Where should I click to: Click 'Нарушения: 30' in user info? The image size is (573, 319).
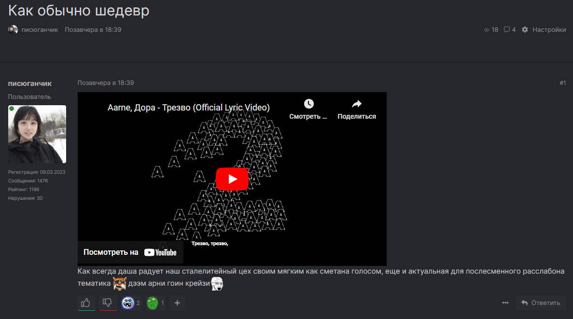coord(25,198)
